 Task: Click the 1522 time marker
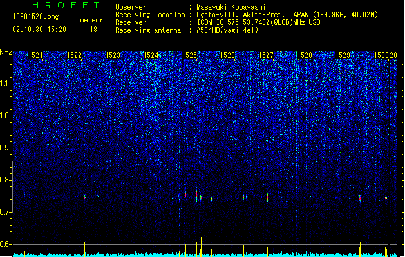74,55
